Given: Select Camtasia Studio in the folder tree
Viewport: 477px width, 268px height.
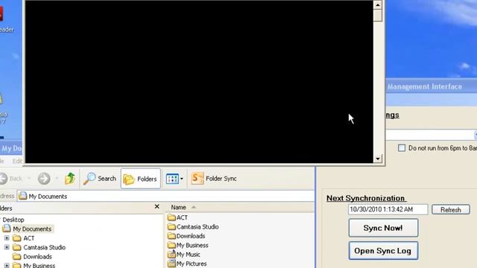Looking at the screenshot, I should [x=40, y=247].
